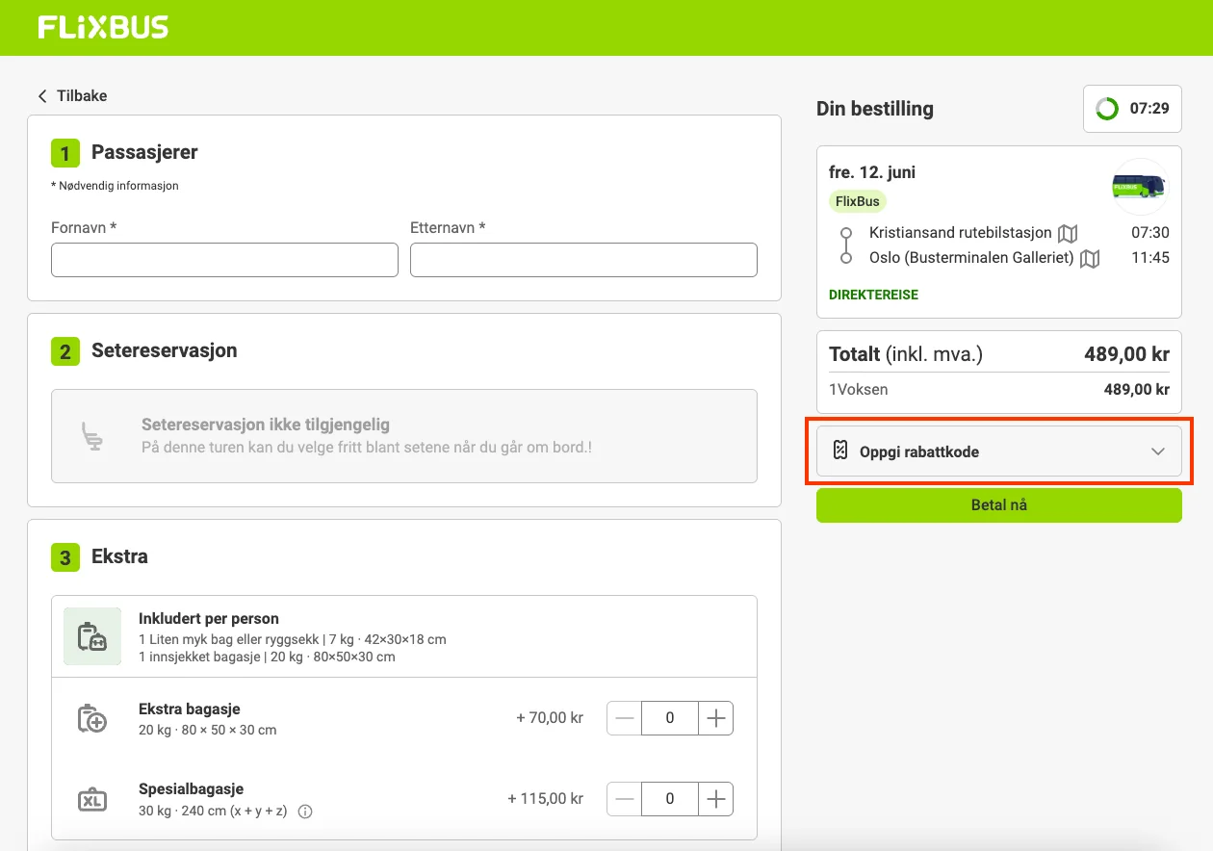Click arrival time 11:45
Screen dimensions: 1213x851
tap(1150, 258)
